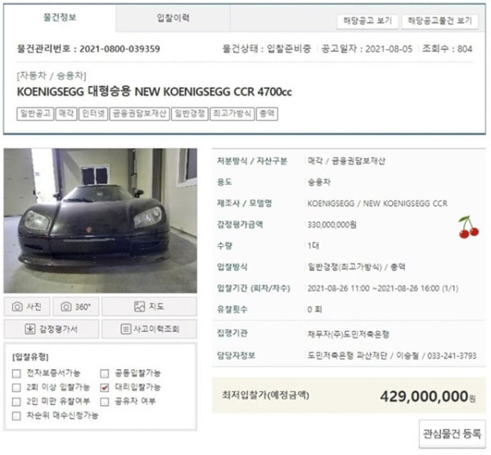Check the 2회 이상 입찰가능 box
Viewport: 491px width, 455px height.
click(16, 388)
